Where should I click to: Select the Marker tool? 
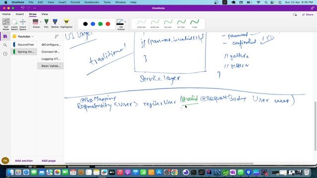[55, 23]
